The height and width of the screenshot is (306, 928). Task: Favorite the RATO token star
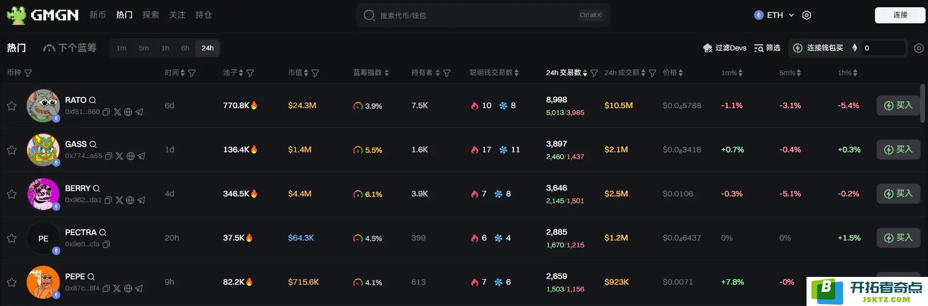point(12,106)
